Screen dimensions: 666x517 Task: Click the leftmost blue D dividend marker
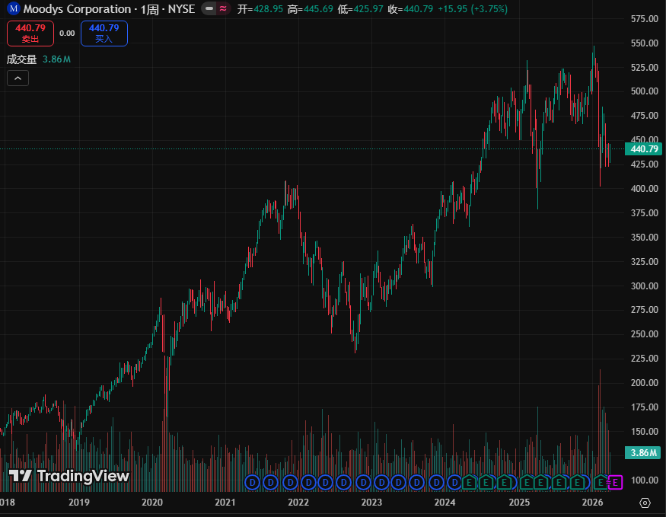(x=253, y=482)
